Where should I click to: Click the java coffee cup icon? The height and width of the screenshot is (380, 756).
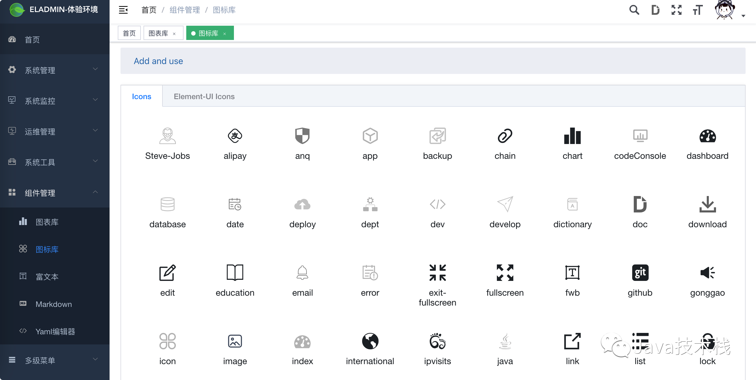click(x=505, y=341)
